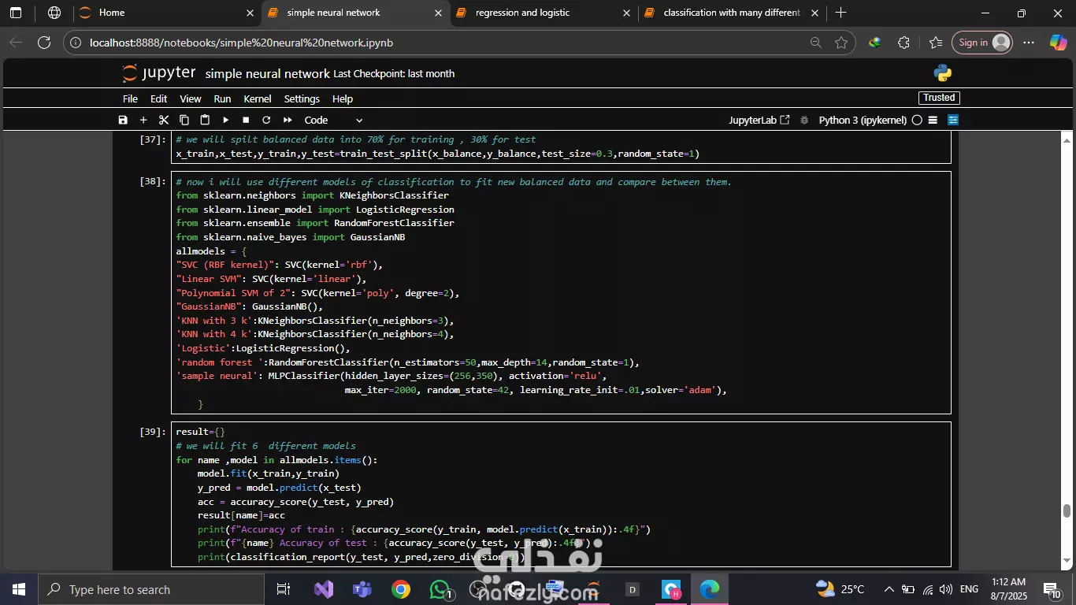Restart kernel and run all cells icon

click(288, 120)
